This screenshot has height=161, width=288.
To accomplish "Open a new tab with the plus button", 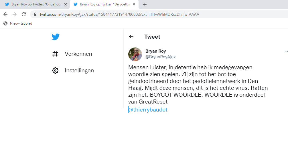I will 145,4.
